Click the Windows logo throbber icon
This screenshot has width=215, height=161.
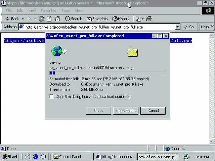(x=208, y=11)
